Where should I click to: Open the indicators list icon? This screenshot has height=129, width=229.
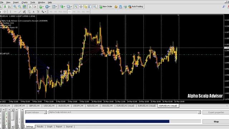pyautogui.click(x=40, y=6)
